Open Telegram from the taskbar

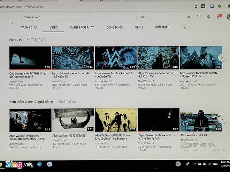pyautogui.click(x=39, y=164)
